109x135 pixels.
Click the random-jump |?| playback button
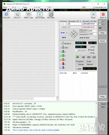click(89, 57)
